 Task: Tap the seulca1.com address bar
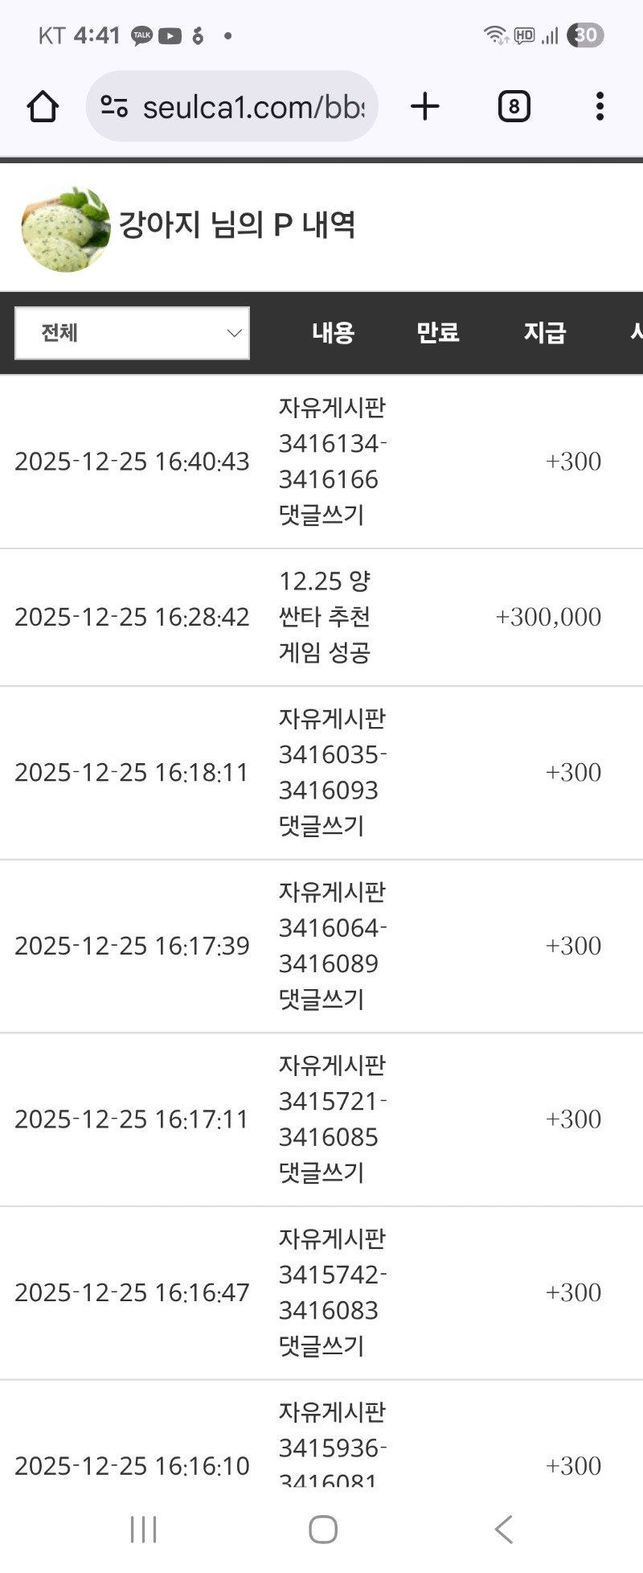click(252, 107)
